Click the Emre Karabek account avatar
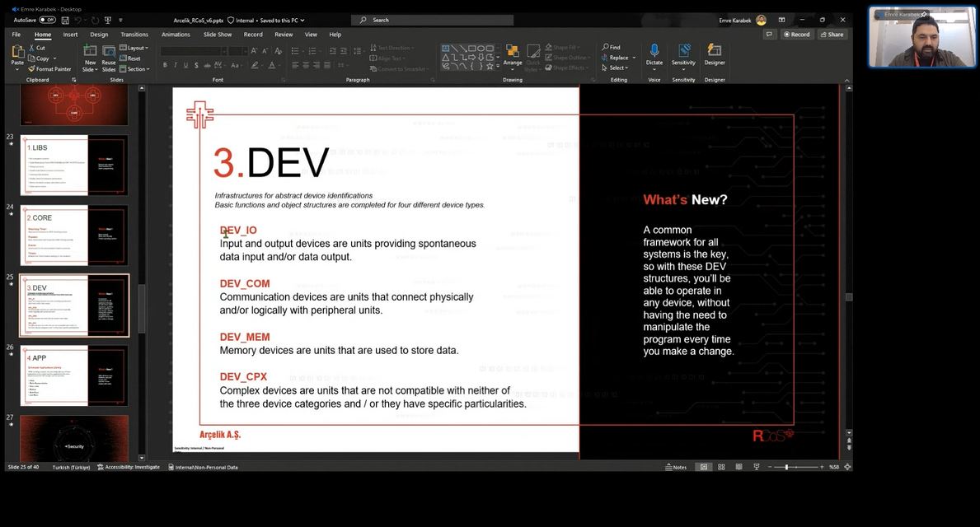 click(x=761, y=20)
